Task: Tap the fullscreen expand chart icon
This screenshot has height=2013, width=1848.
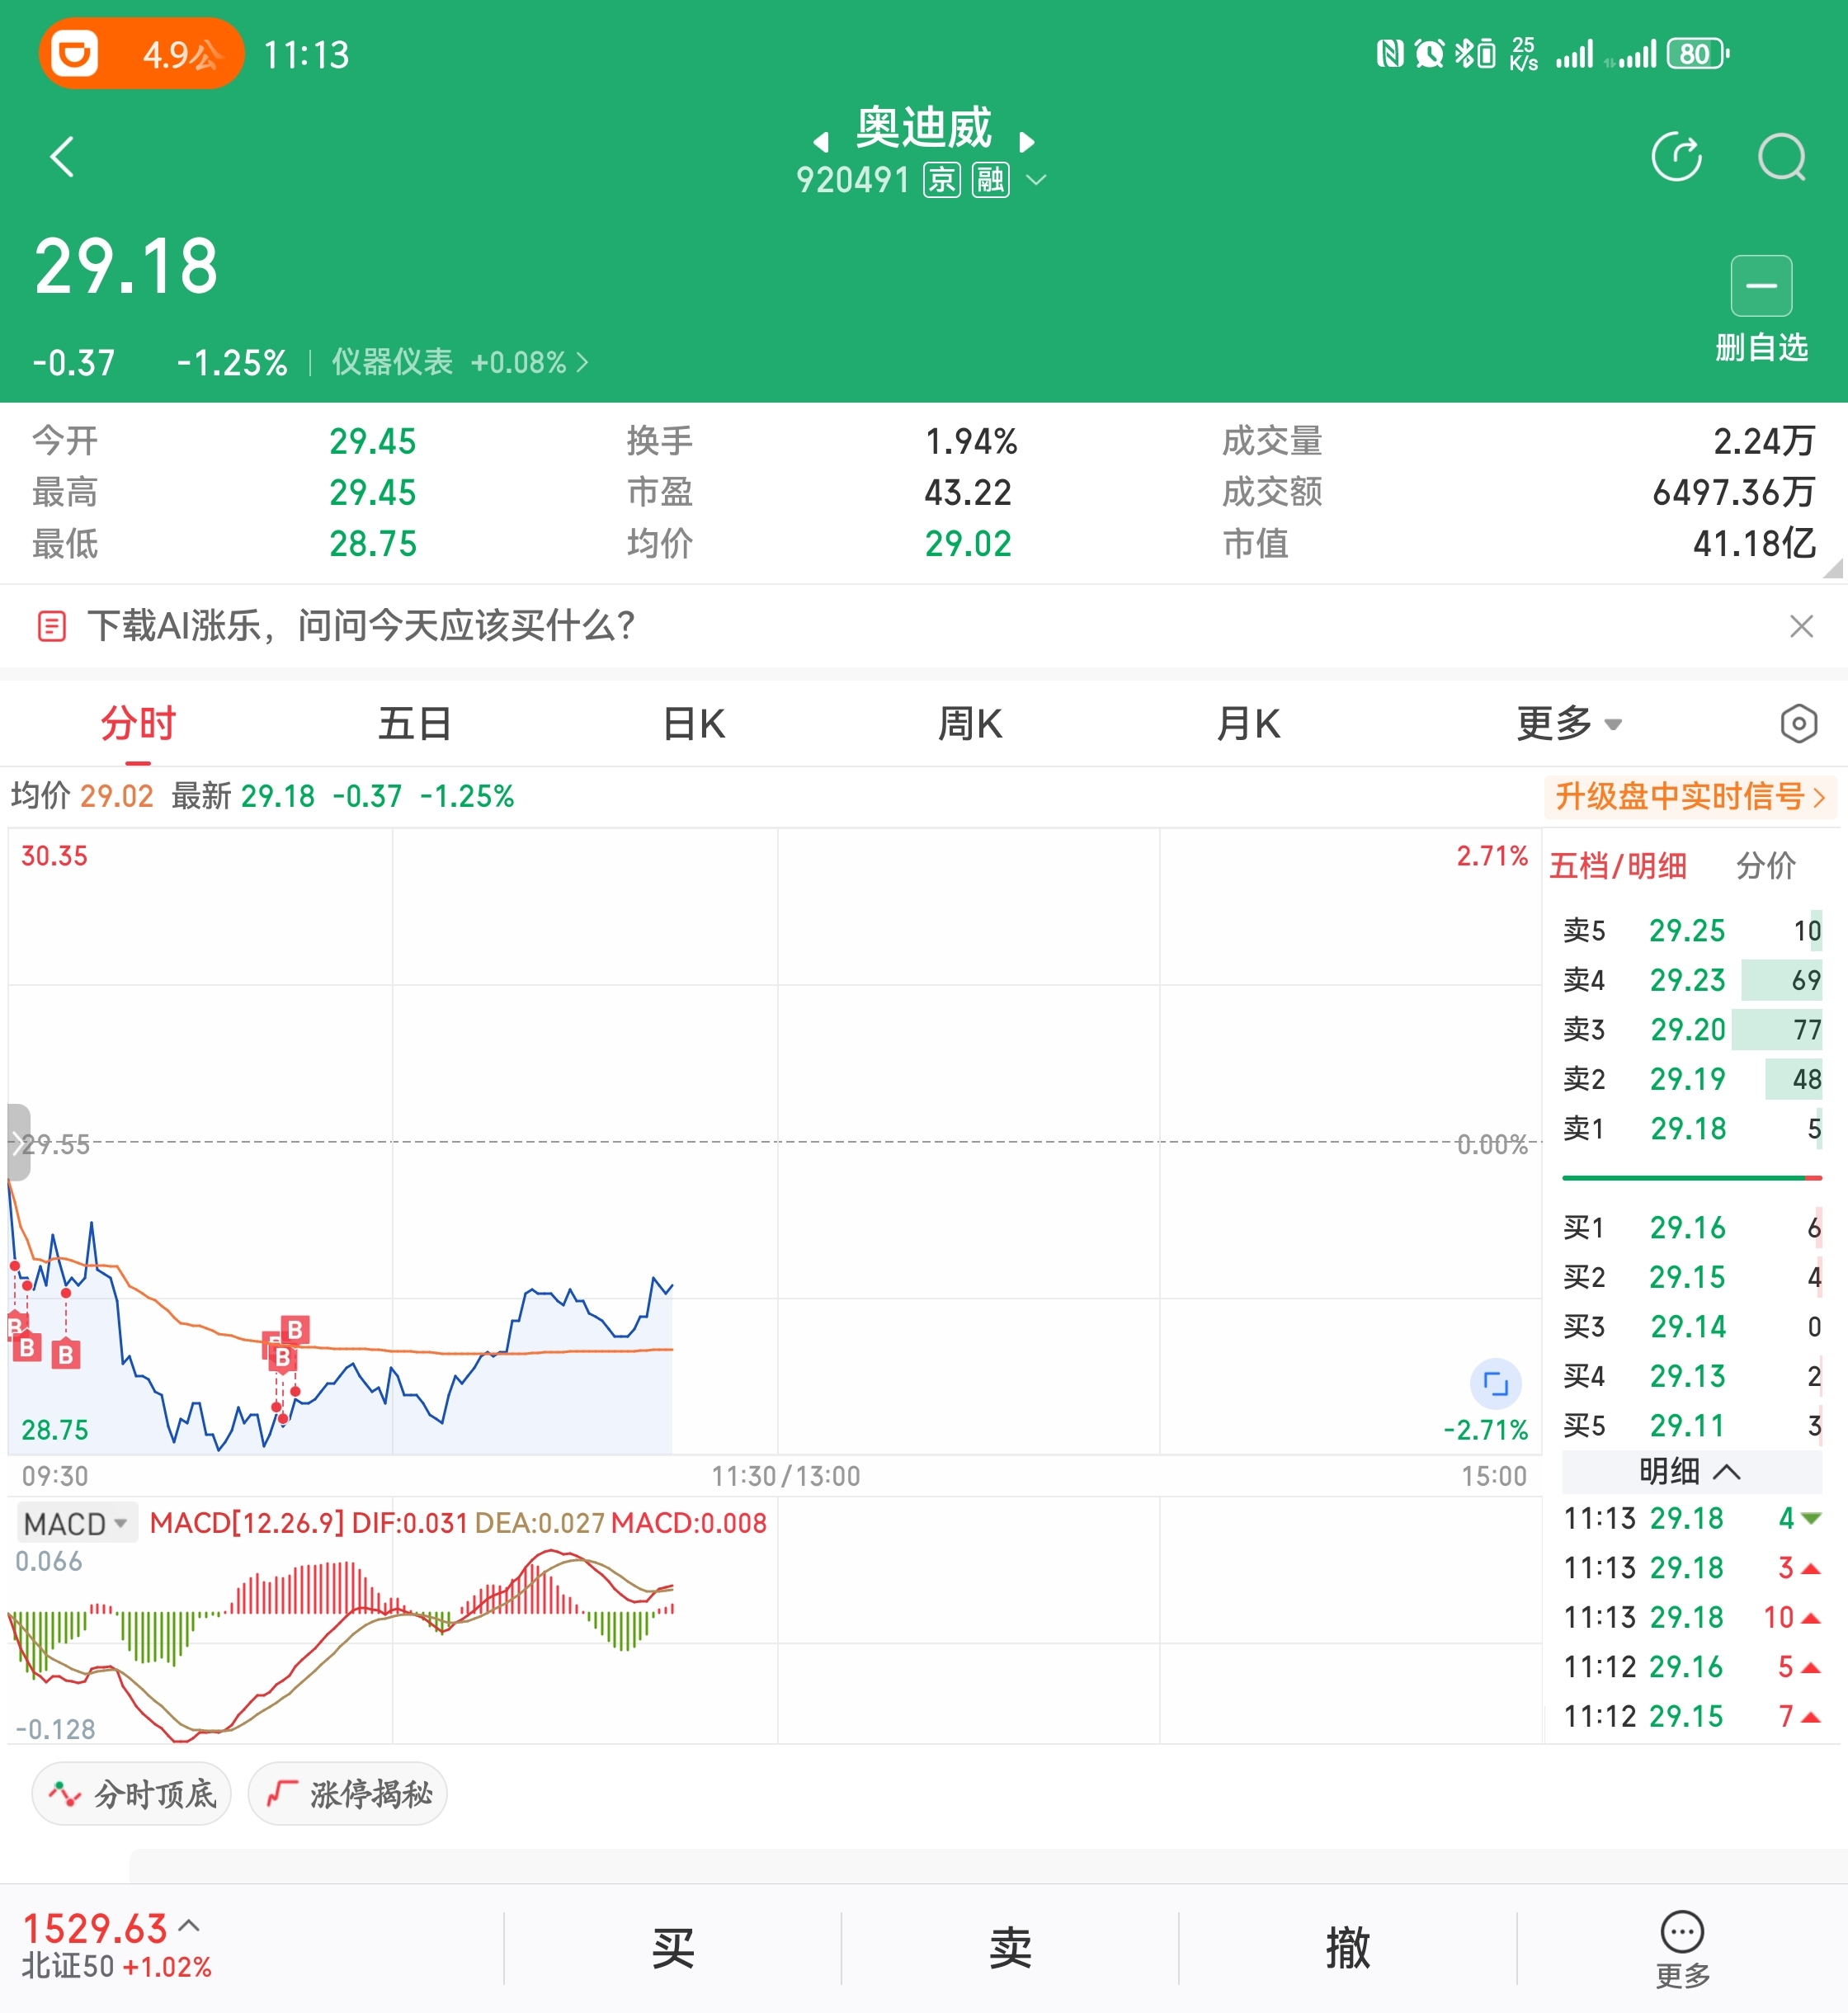Action: click(x=1495, y=1384)
